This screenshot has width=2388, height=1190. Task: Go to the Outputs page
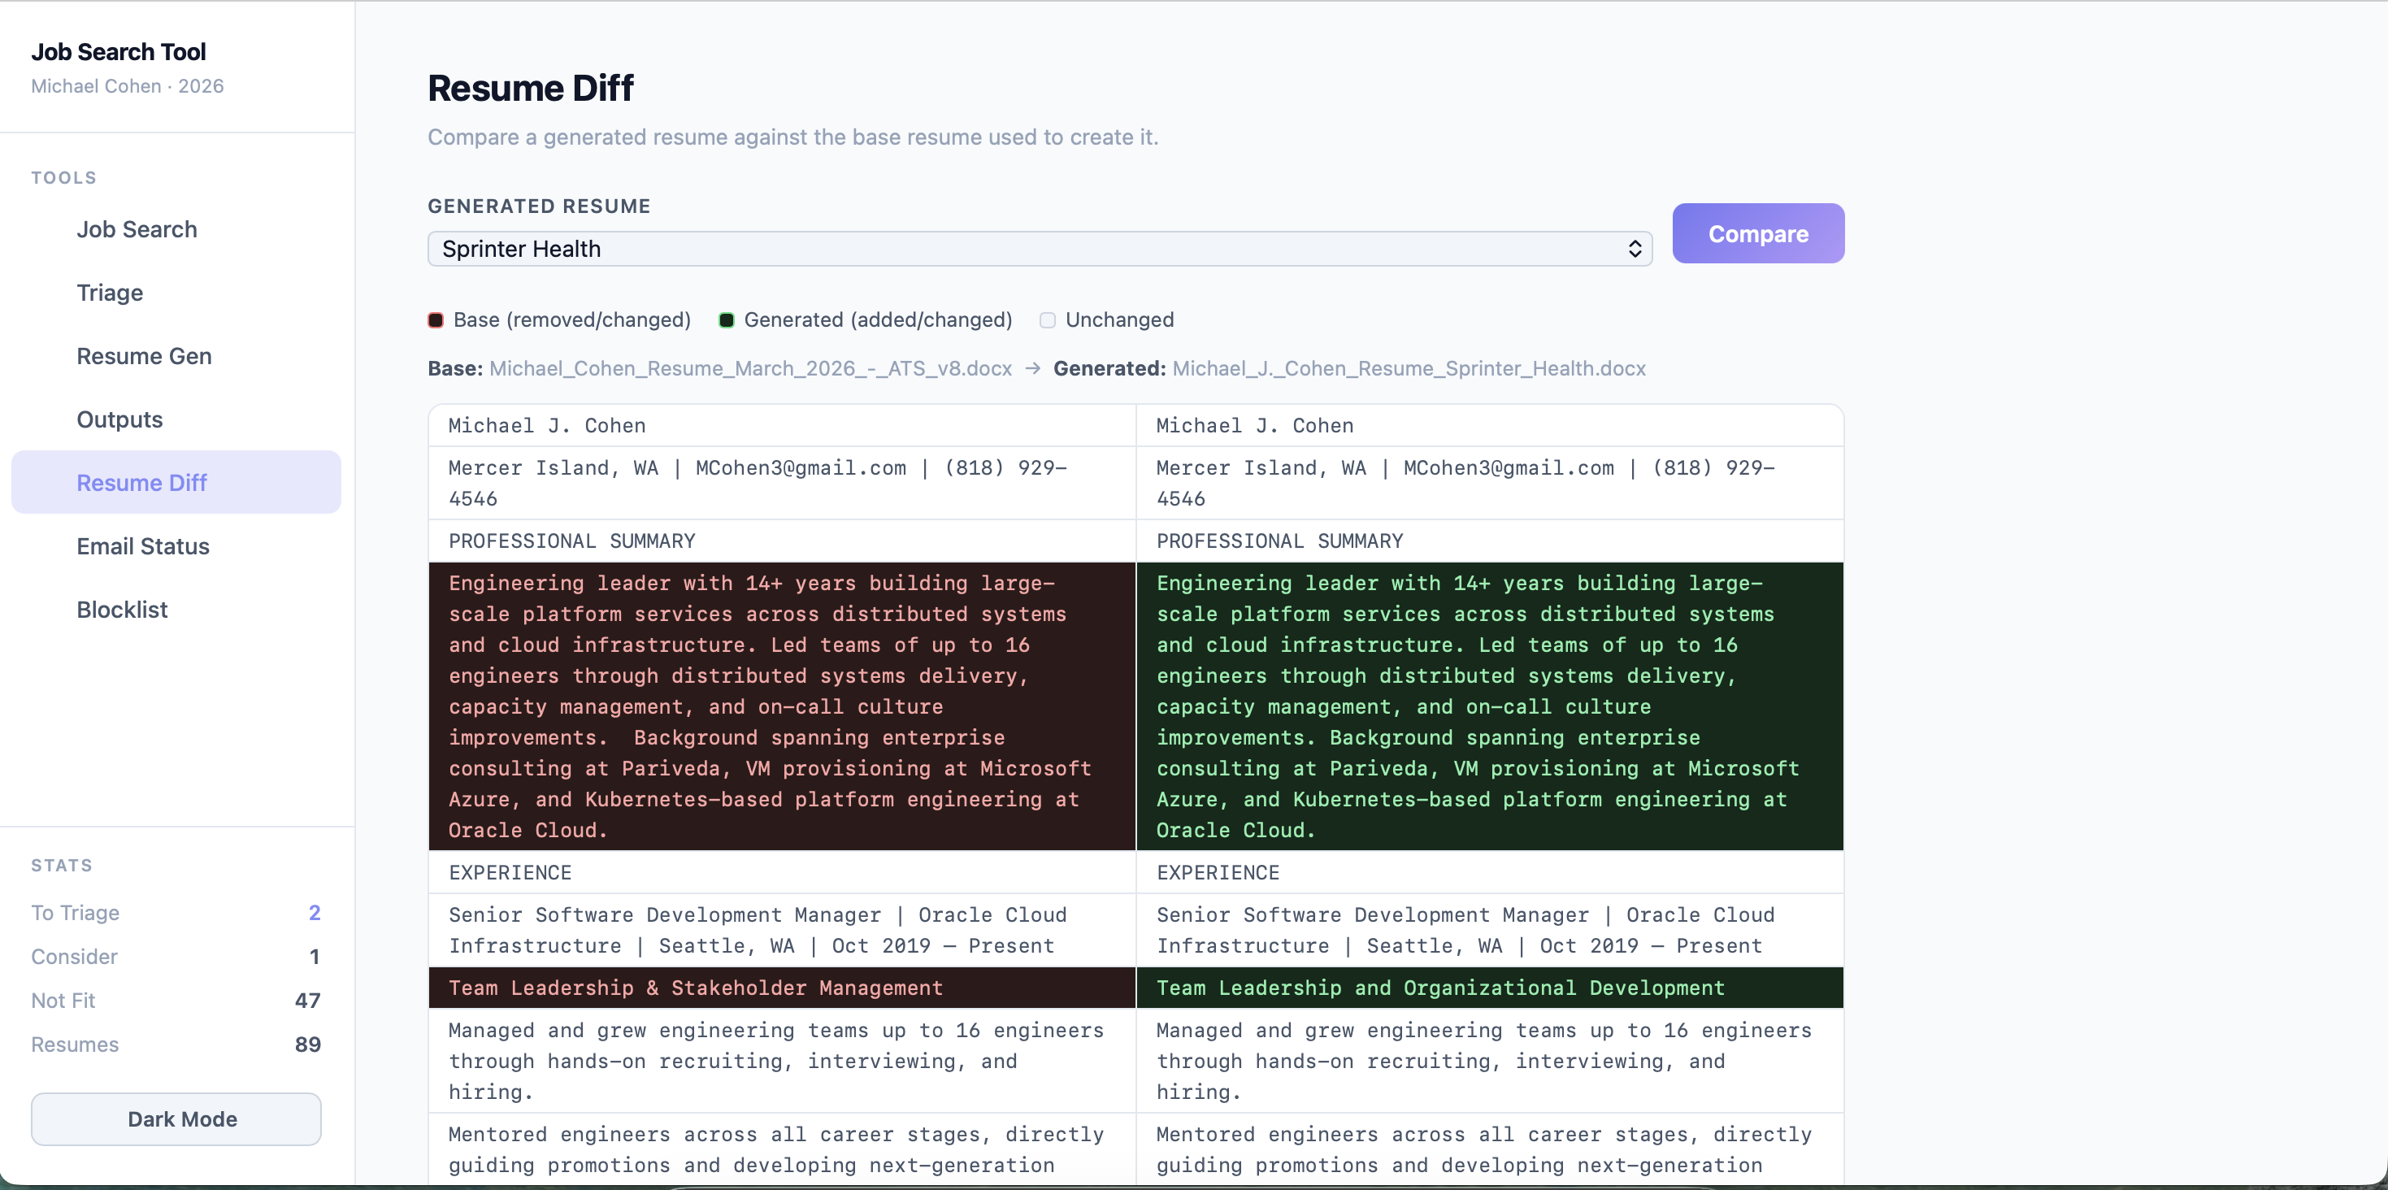tap(119, 419)
